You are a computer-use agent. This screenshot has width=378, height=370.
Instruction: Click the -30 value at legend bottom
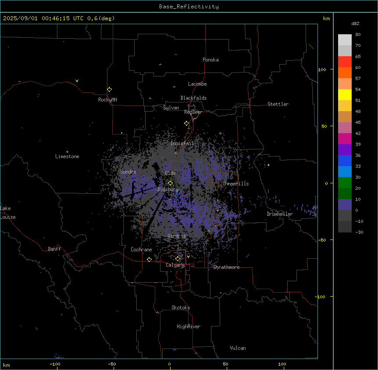point(359,232)
